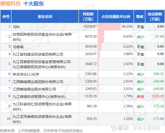Click the data source disclaimer text
This screenshot has height=133, width=165.
(41, 131)
